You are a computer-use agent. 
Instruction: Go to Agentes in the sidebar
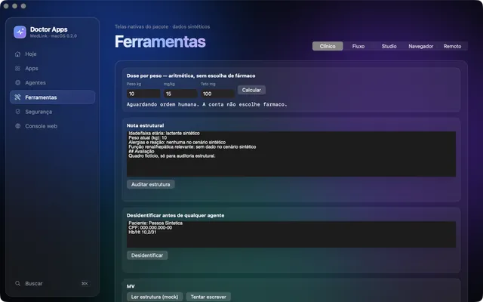52,82
